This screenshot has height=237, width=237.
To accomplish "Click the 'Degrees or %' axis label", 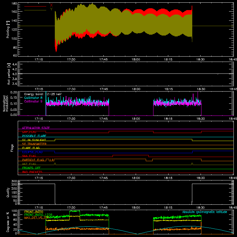I will [x=8, y=222].
